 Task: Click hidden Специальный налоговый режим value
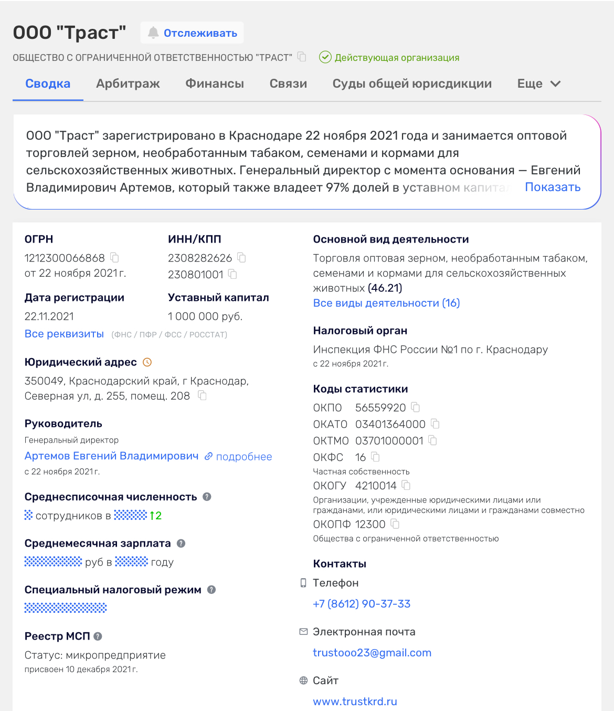66,608
